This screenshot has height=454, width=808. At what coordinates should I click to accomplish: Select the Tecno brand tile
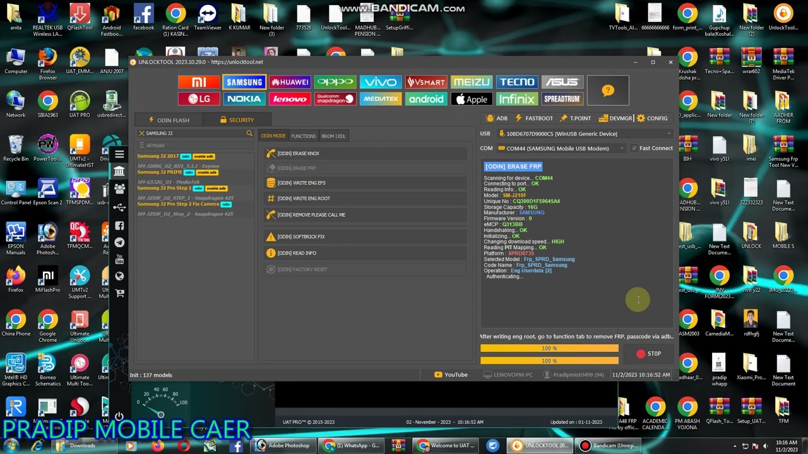[517, 82]
